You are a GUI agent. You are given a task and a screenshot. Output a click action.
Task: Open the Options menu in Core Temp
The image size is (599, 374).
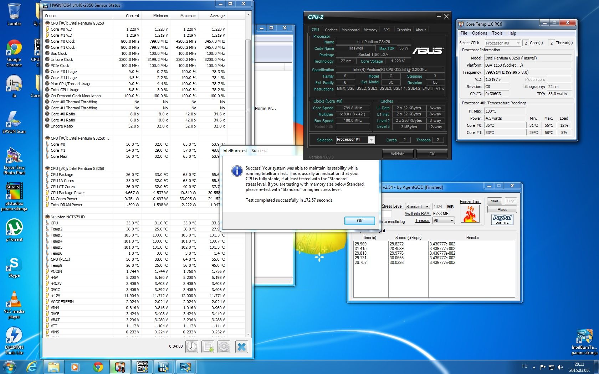coord(479,33)
